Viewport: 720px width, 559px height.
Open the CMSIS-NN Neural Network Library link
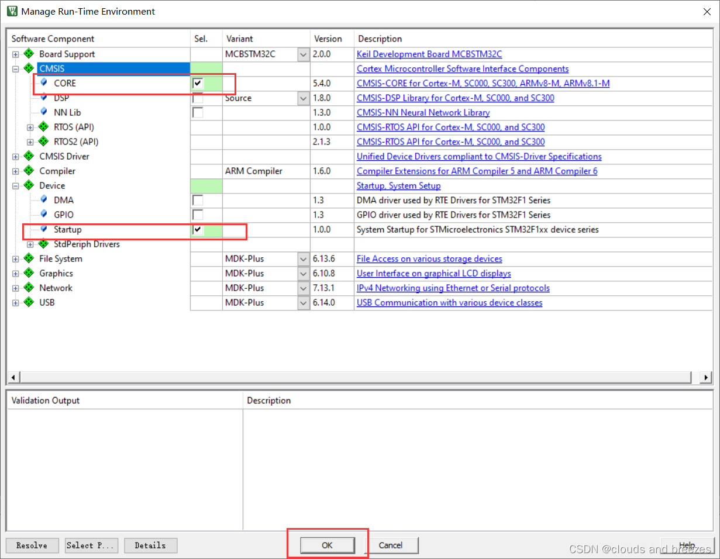pyautogui.click(x=423, y=112)
